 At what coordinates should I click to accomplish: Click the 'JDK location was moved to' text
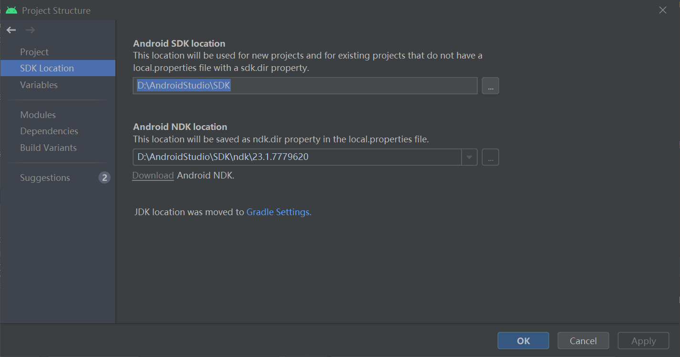click(189, 212)
